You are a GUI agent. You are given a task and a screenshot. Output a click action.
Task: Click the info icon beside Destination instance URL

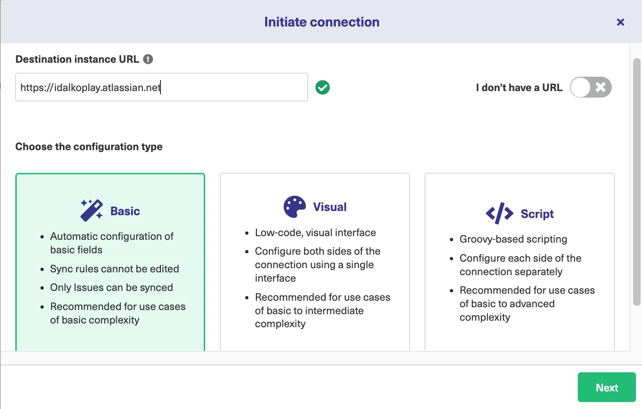click(x=148, y=59)
